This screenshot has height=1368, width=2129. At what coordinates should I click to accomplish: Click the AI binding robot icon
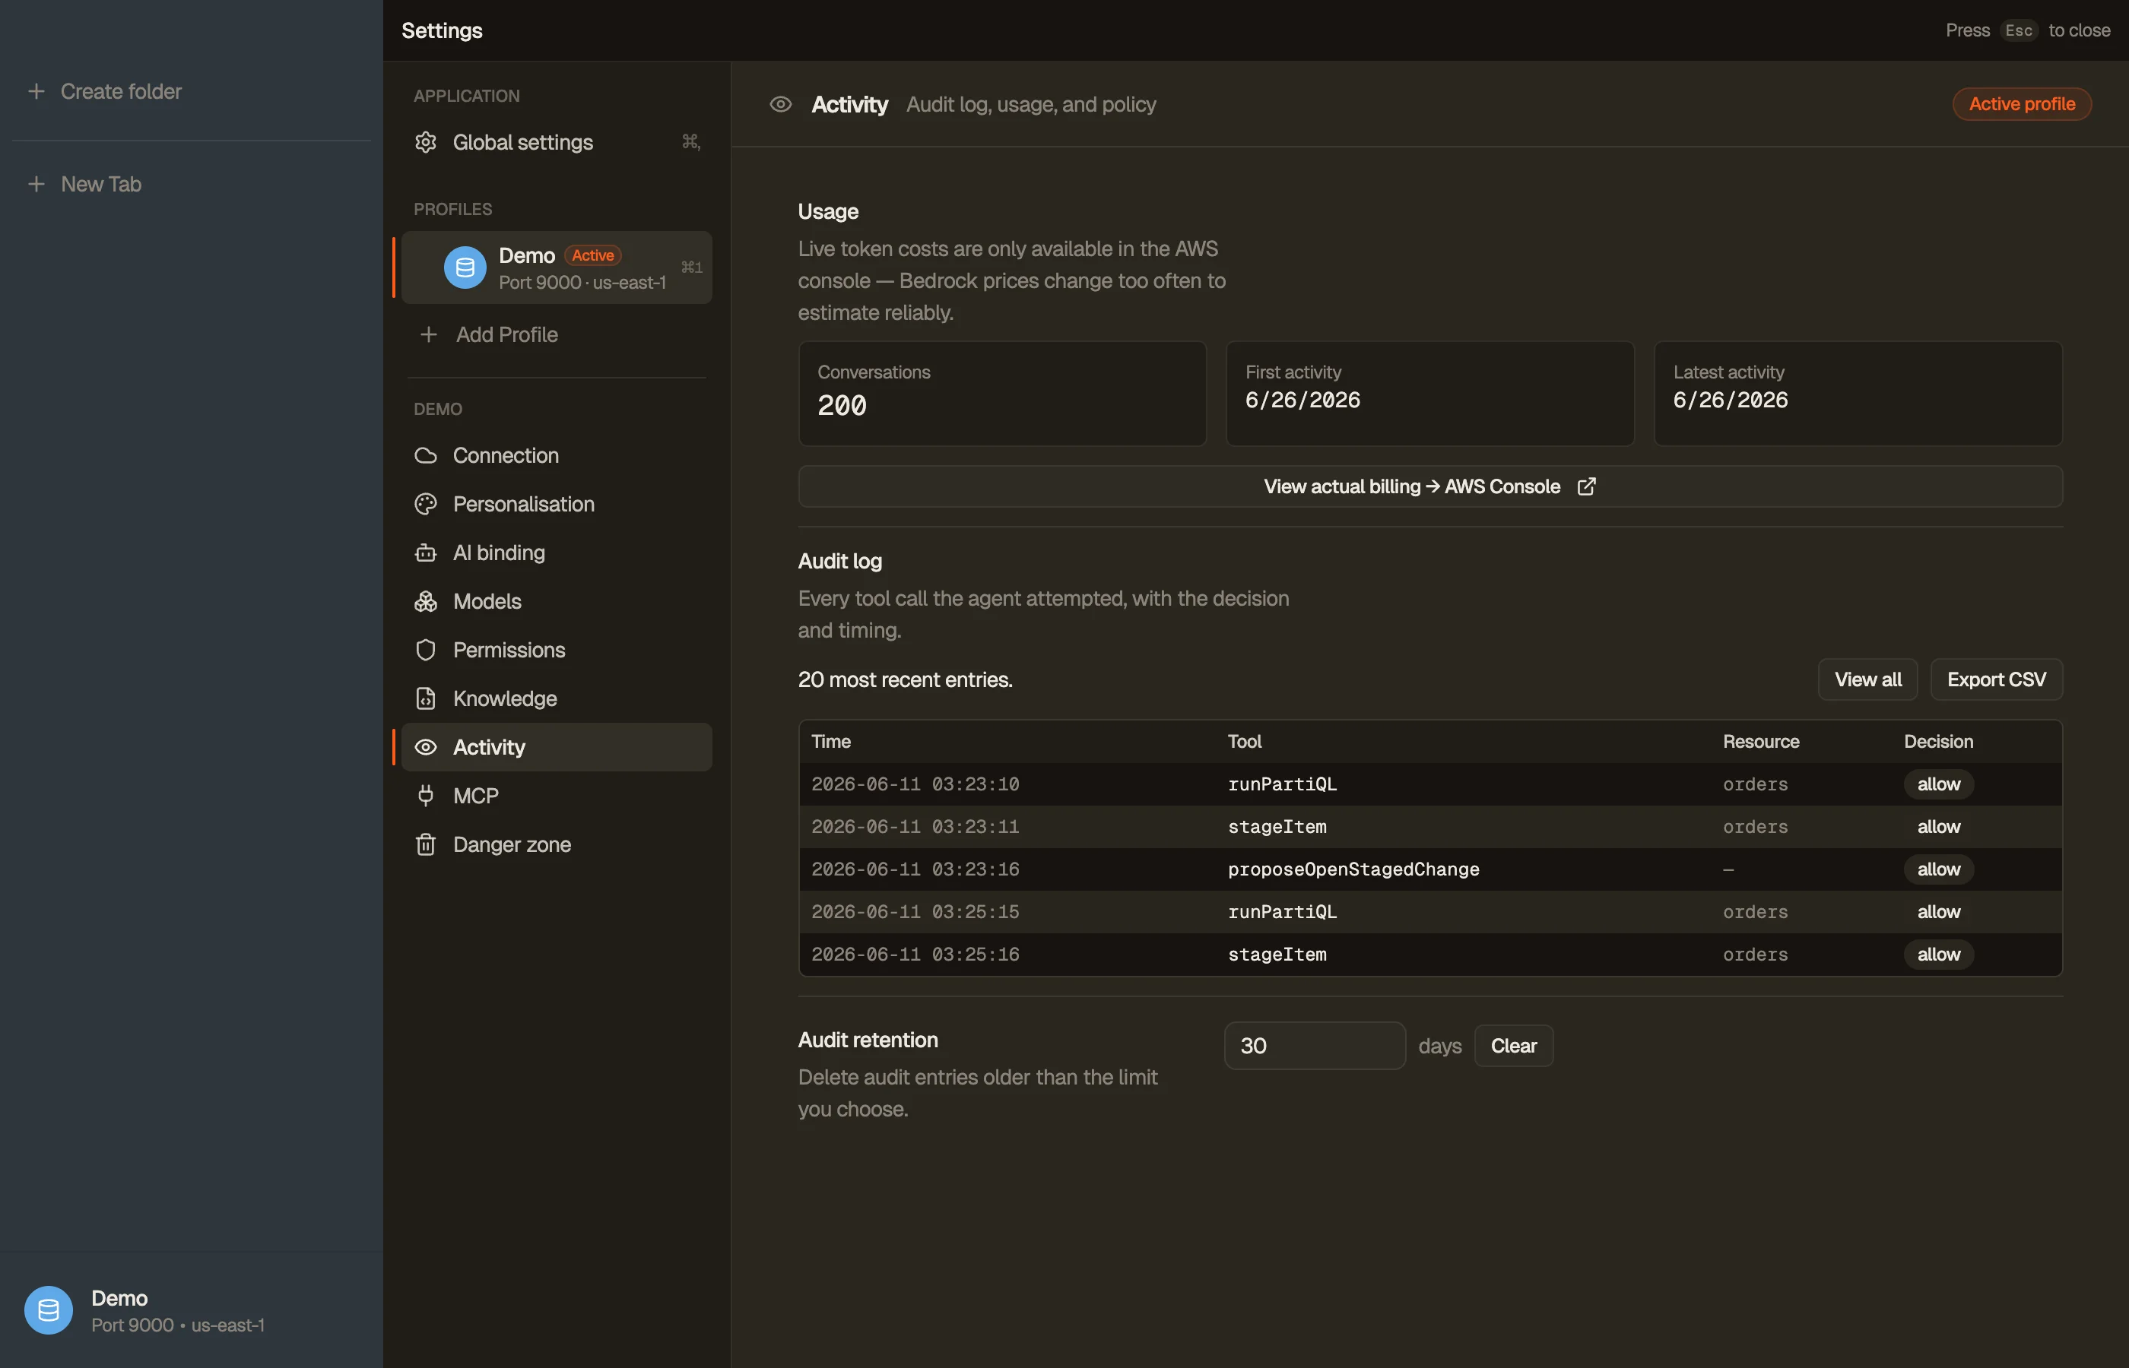(x=426, y=553)
